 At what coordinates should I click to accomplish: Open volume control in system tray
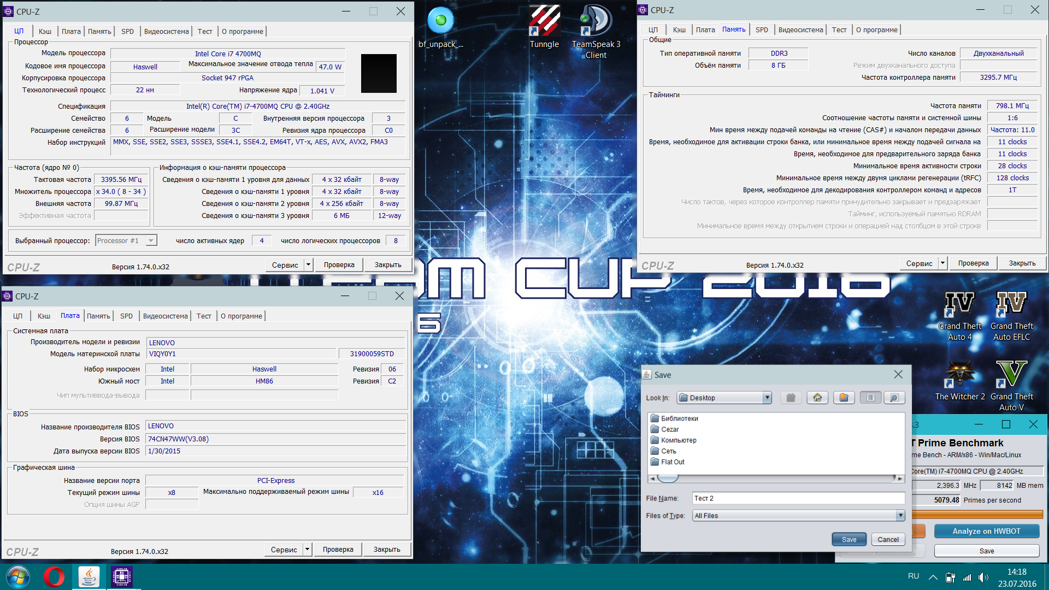(983, 577)
